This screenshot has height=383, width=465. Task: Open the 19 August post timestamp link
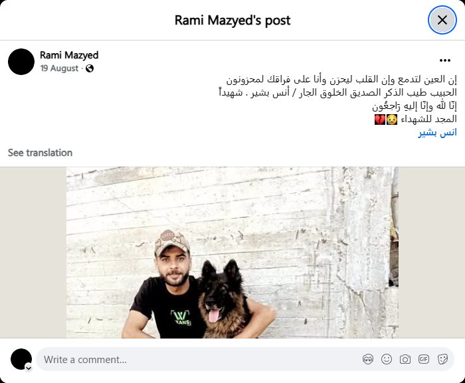tap(59, 68)
